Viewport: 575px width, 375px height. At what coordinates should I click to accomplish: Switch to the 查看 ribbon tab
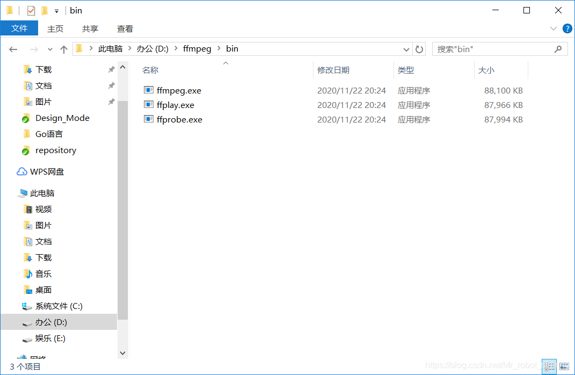(125, 28)
